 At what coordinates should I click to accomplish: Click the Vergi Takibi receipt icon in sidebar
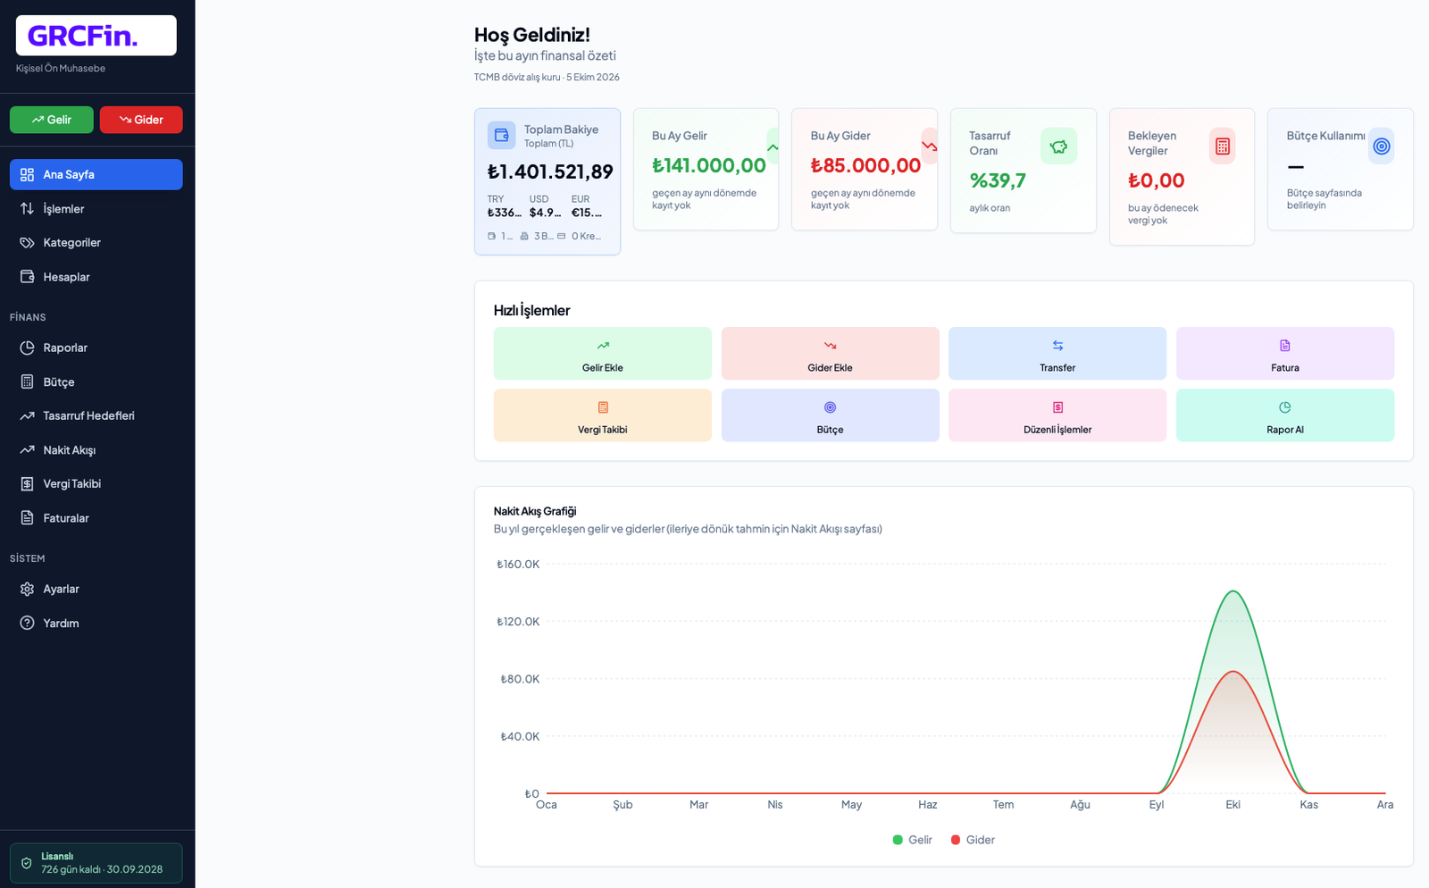click(28, 483)
